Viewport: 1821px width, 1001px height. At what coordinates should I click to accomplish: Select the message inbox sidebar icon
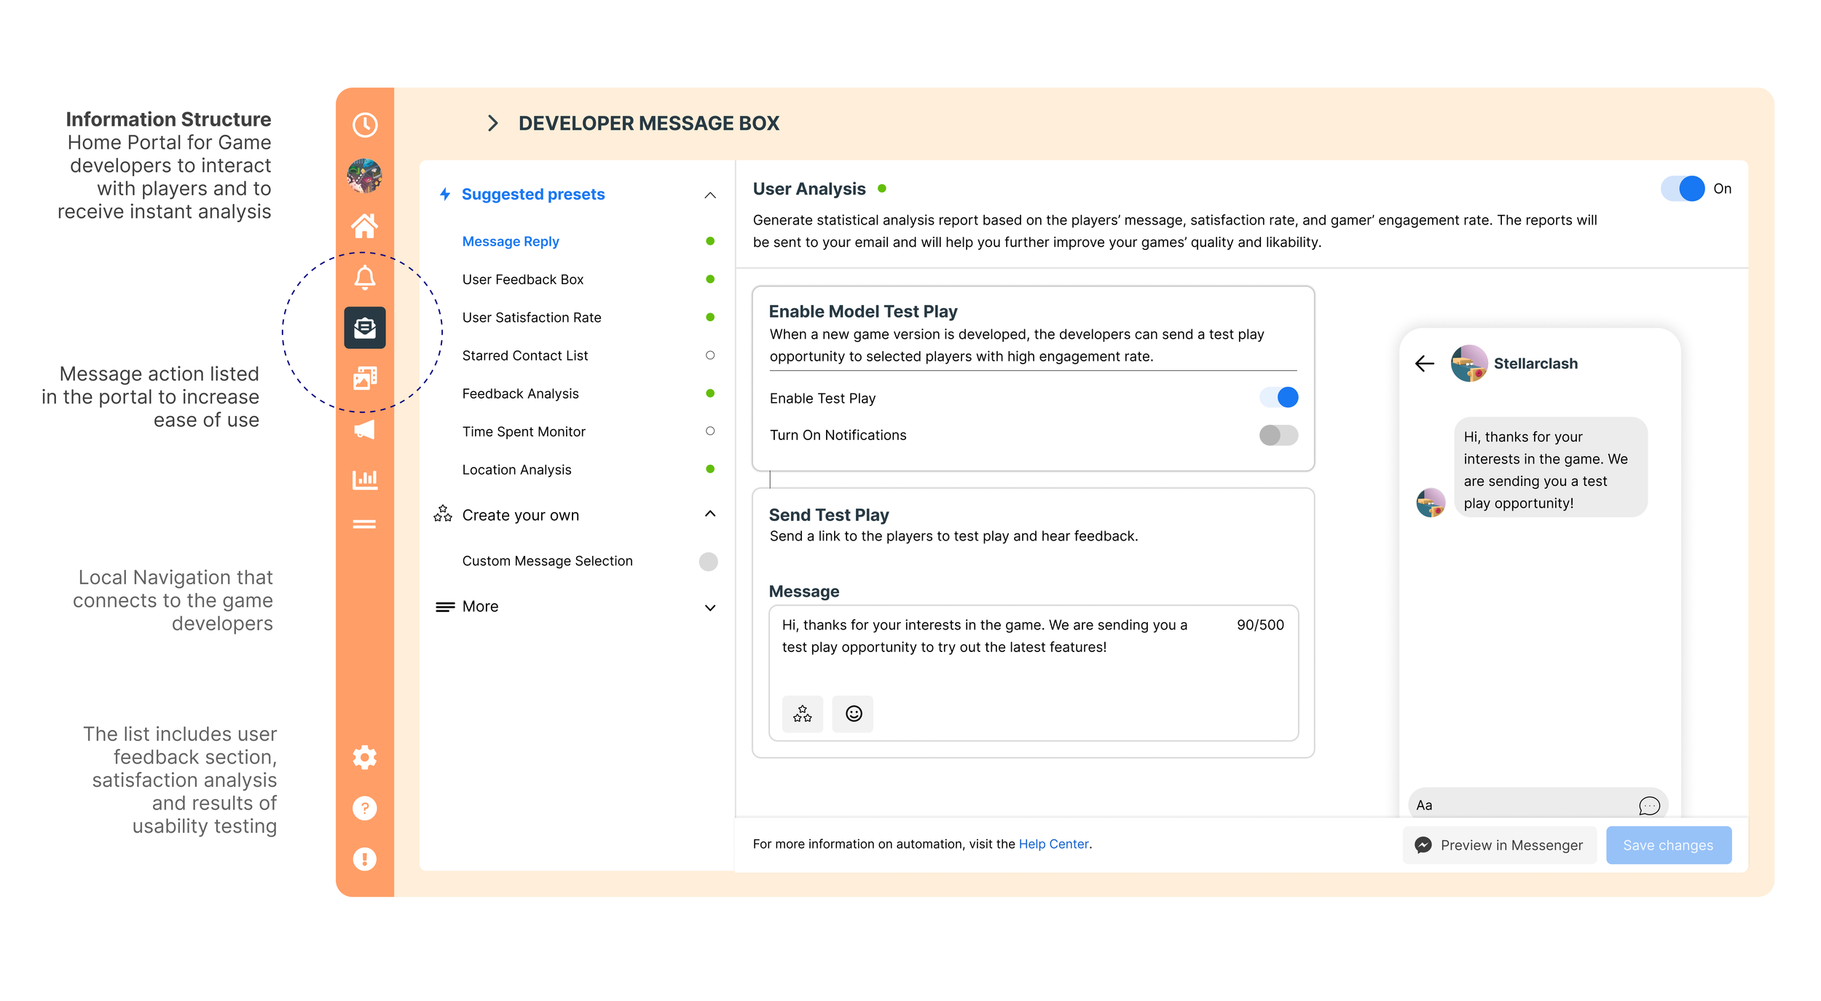(x=364, y=328)
